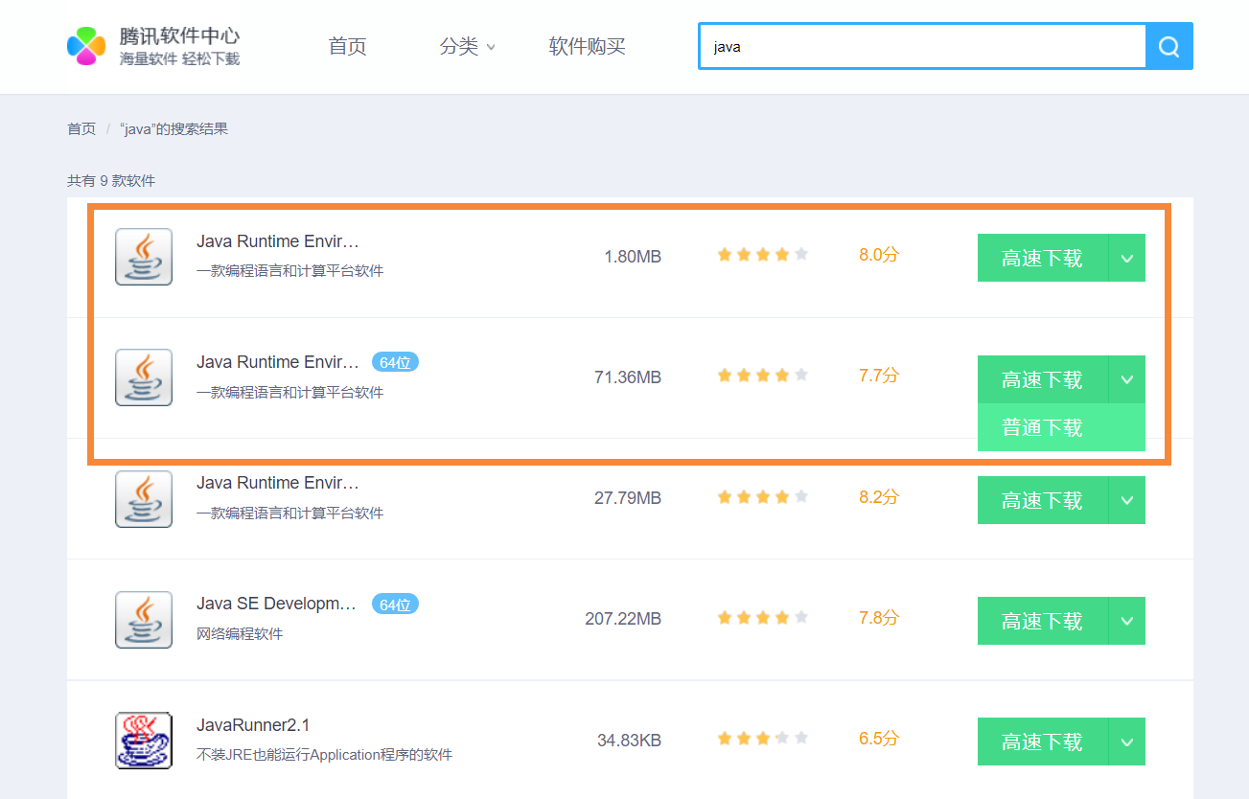Expand download options for the first Java Runtime result

(1129, 257)
